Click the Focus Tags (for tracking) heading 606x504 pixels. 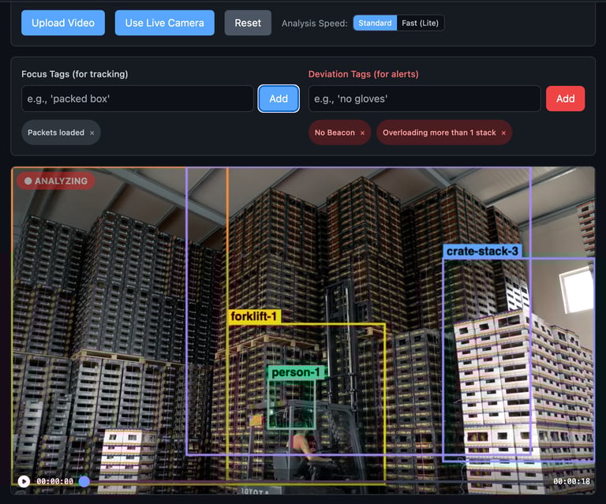pos(75,74)
